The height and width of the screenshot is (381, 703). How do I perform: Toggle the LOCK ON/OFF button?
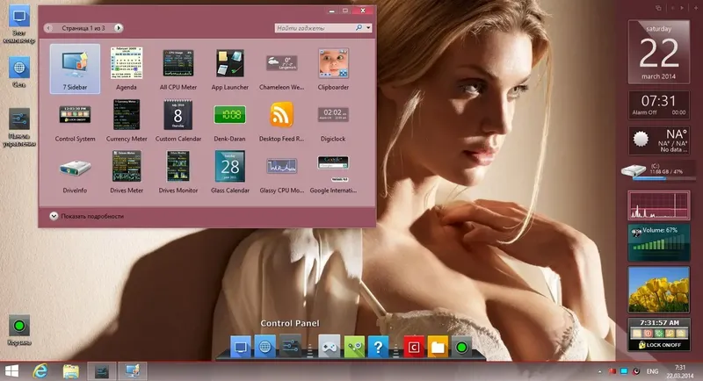658,345
